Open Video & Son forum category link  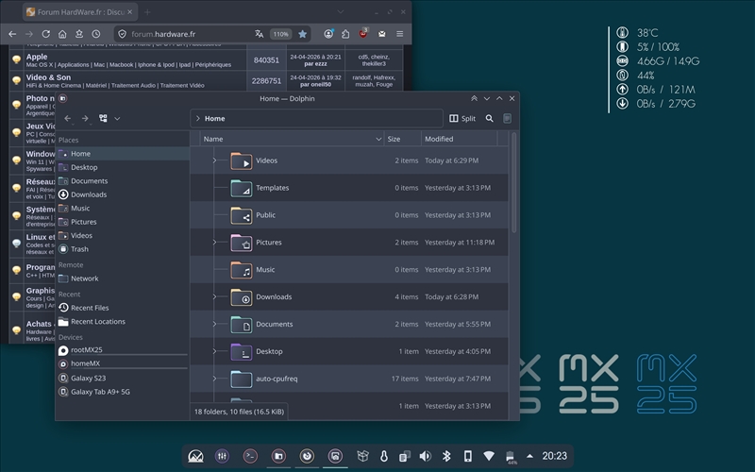point(48,77)
